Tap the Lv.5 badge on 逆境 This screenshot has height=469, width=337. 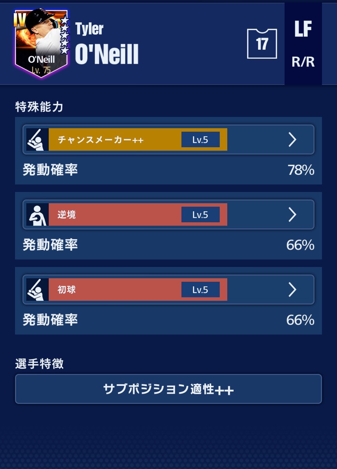click(x=200, y=215)
